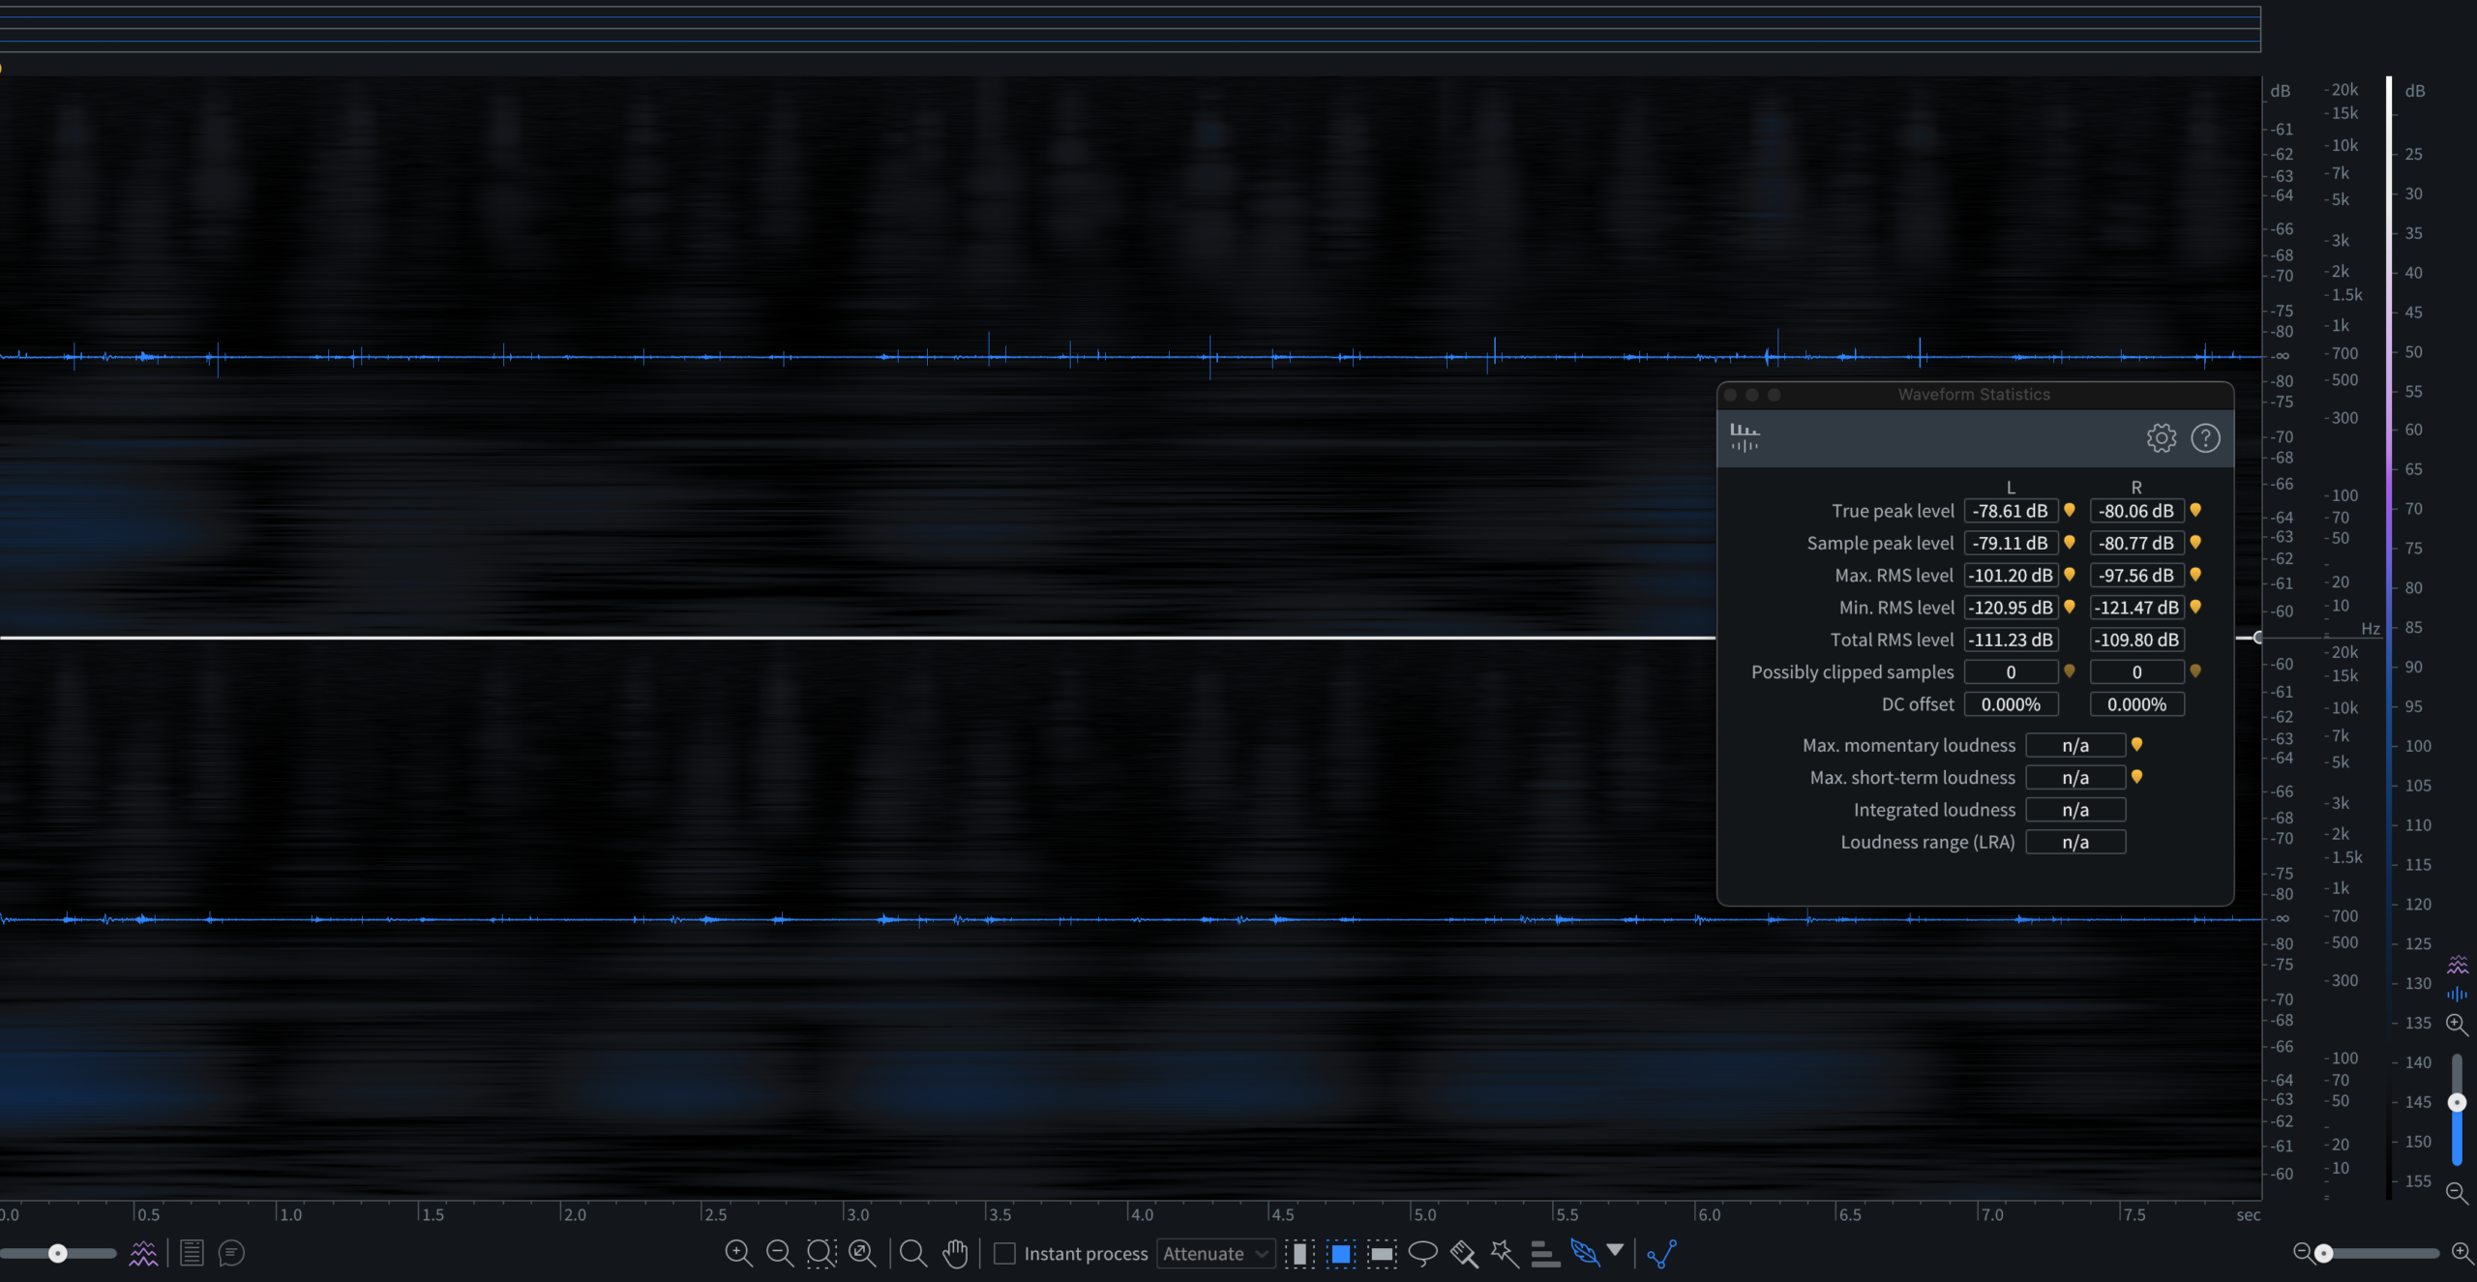Enable the Instant process checkbox
Viewport: 2477px width, 1282px height.
(1005, 1253)
